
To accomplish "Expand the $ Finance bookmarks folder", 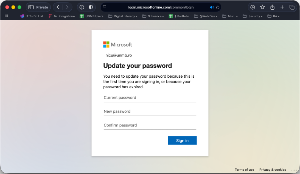I will [x=153, y=16].
